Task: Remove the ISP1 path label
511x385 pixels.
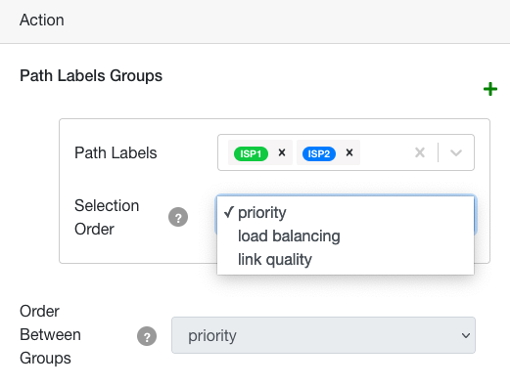Action: click(282, 152)
